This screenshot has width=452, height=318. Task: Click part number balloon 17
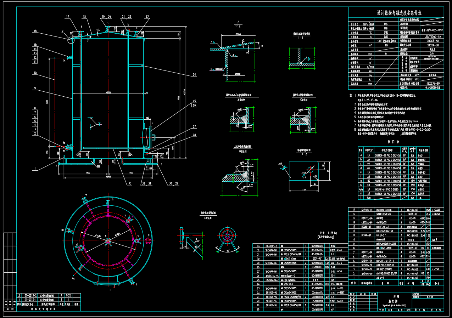click(68, 17)
